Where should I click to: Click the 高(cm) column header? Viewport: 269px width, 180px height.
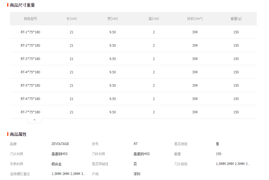coord(154,19)
